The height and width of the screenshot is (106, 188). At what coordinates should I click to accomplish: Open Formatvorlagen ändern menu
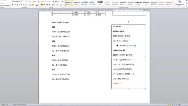pos(179,3)
